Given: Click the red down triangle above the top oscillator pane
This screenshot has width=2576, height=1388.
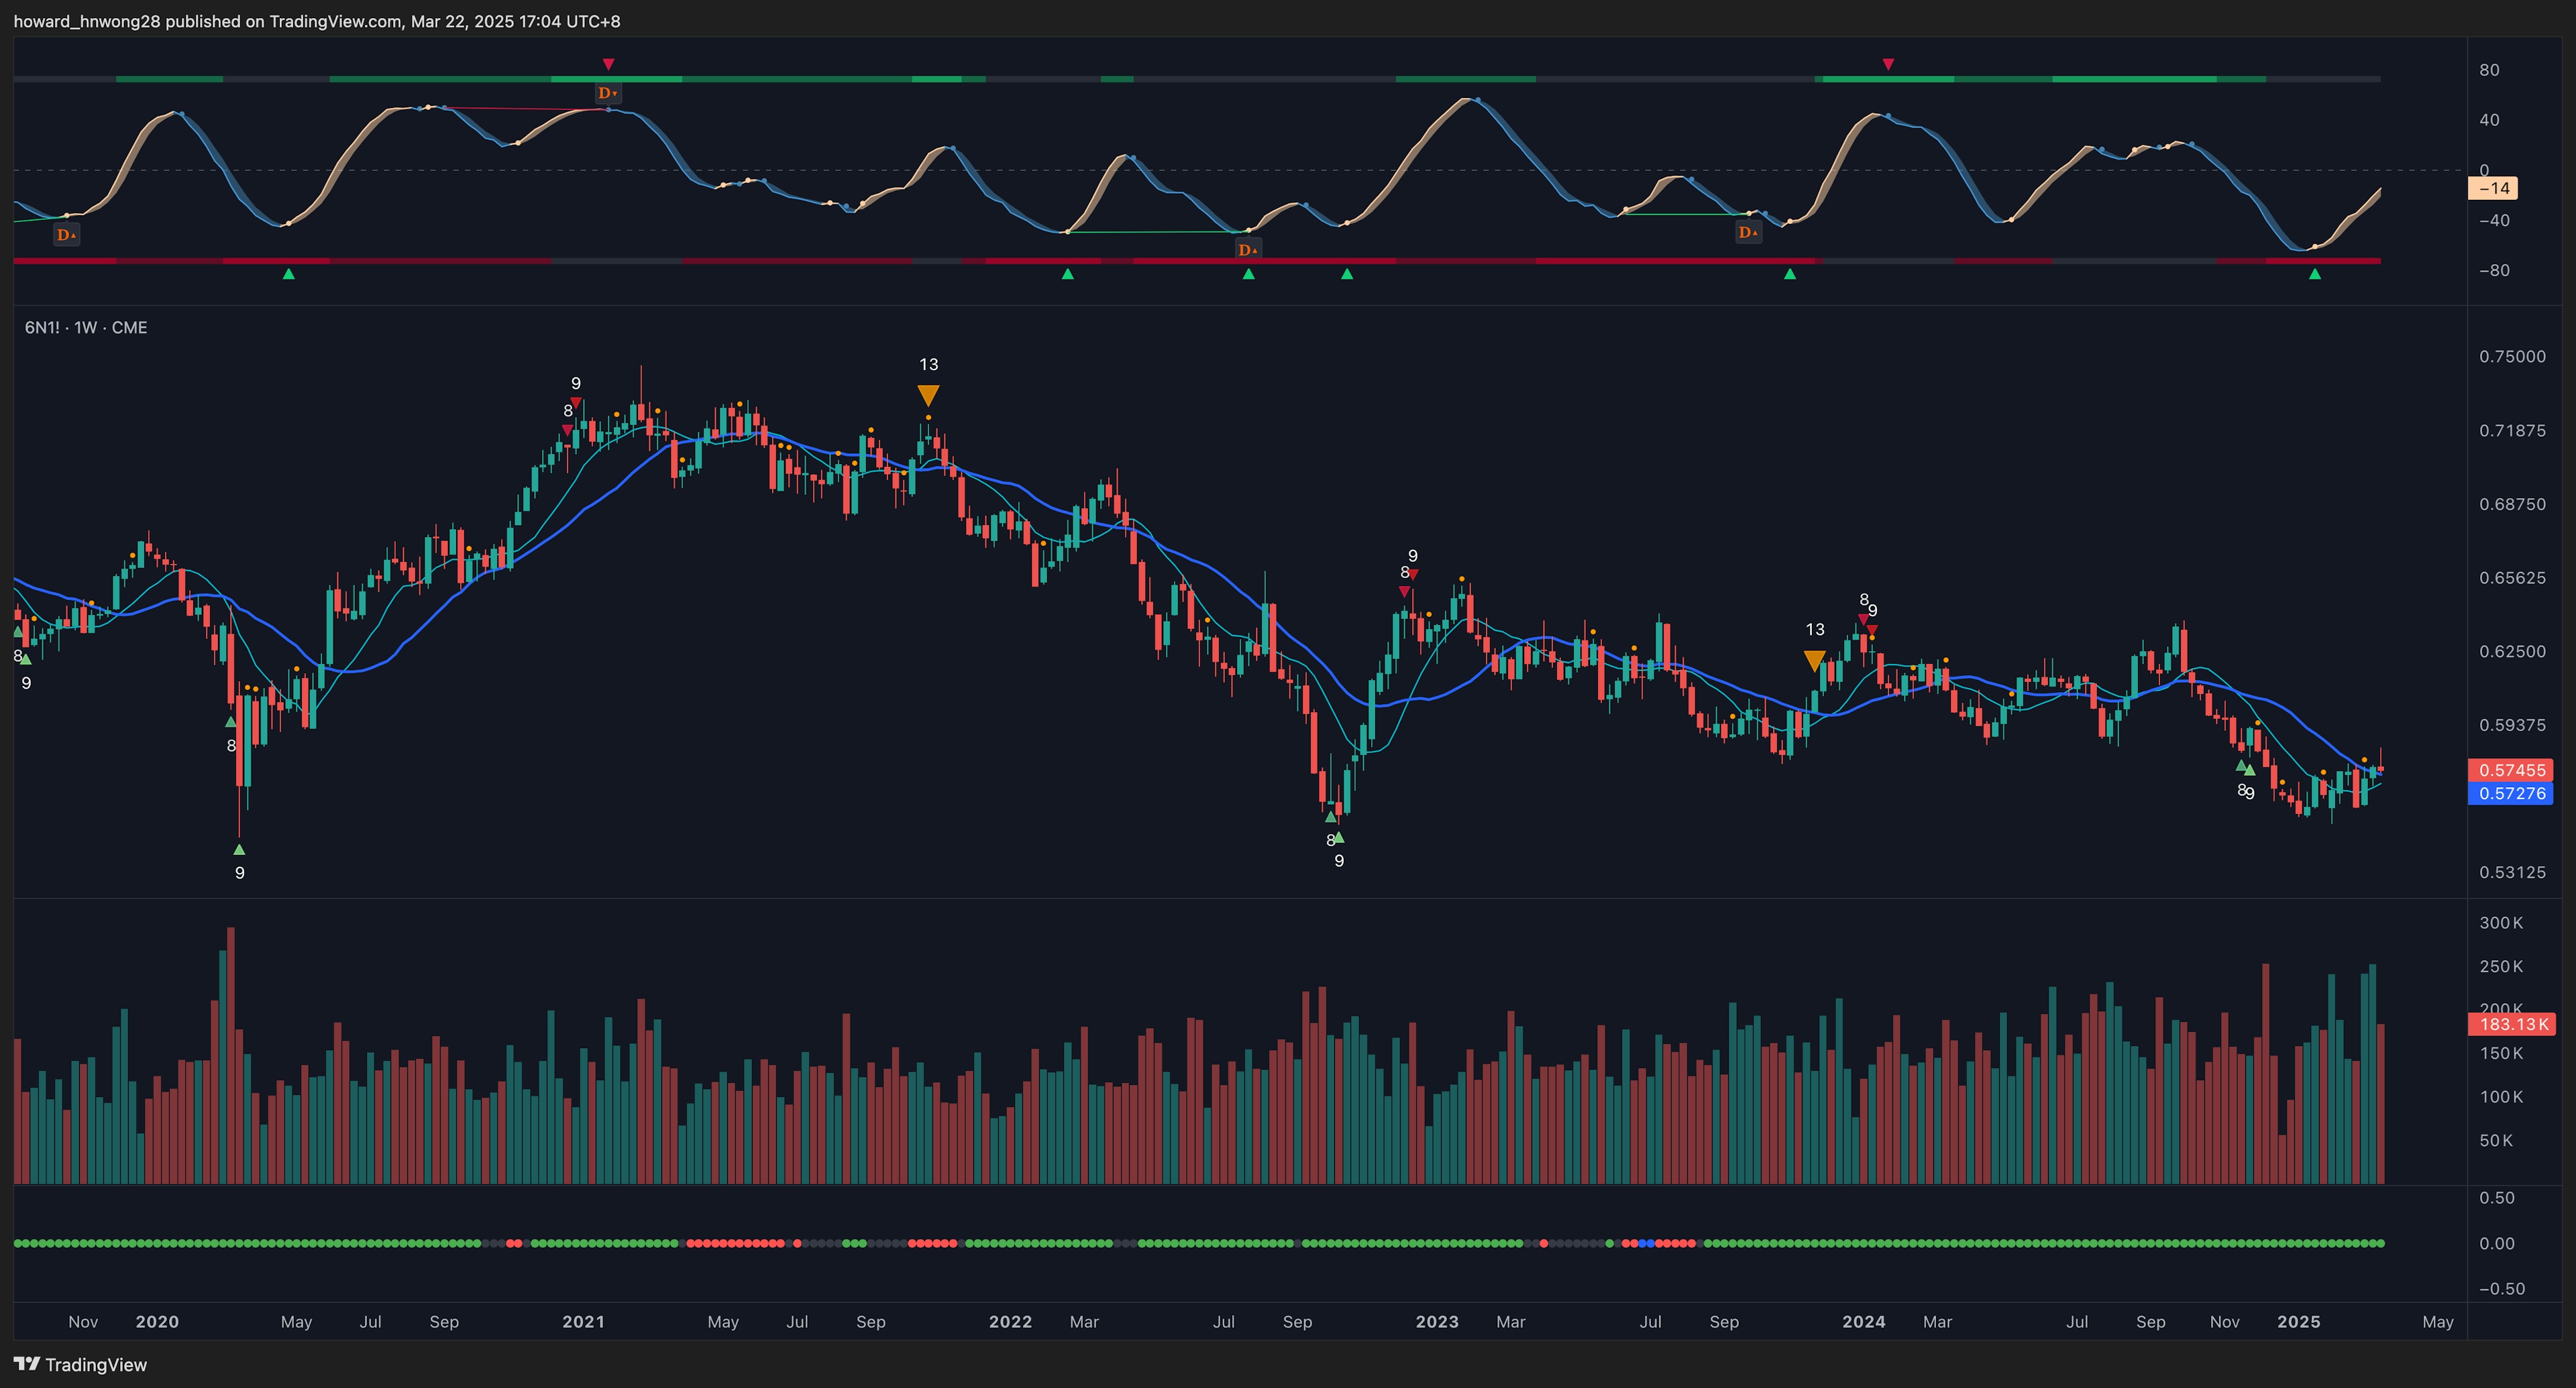Looking at the screenshot, I should [1888, 62].
